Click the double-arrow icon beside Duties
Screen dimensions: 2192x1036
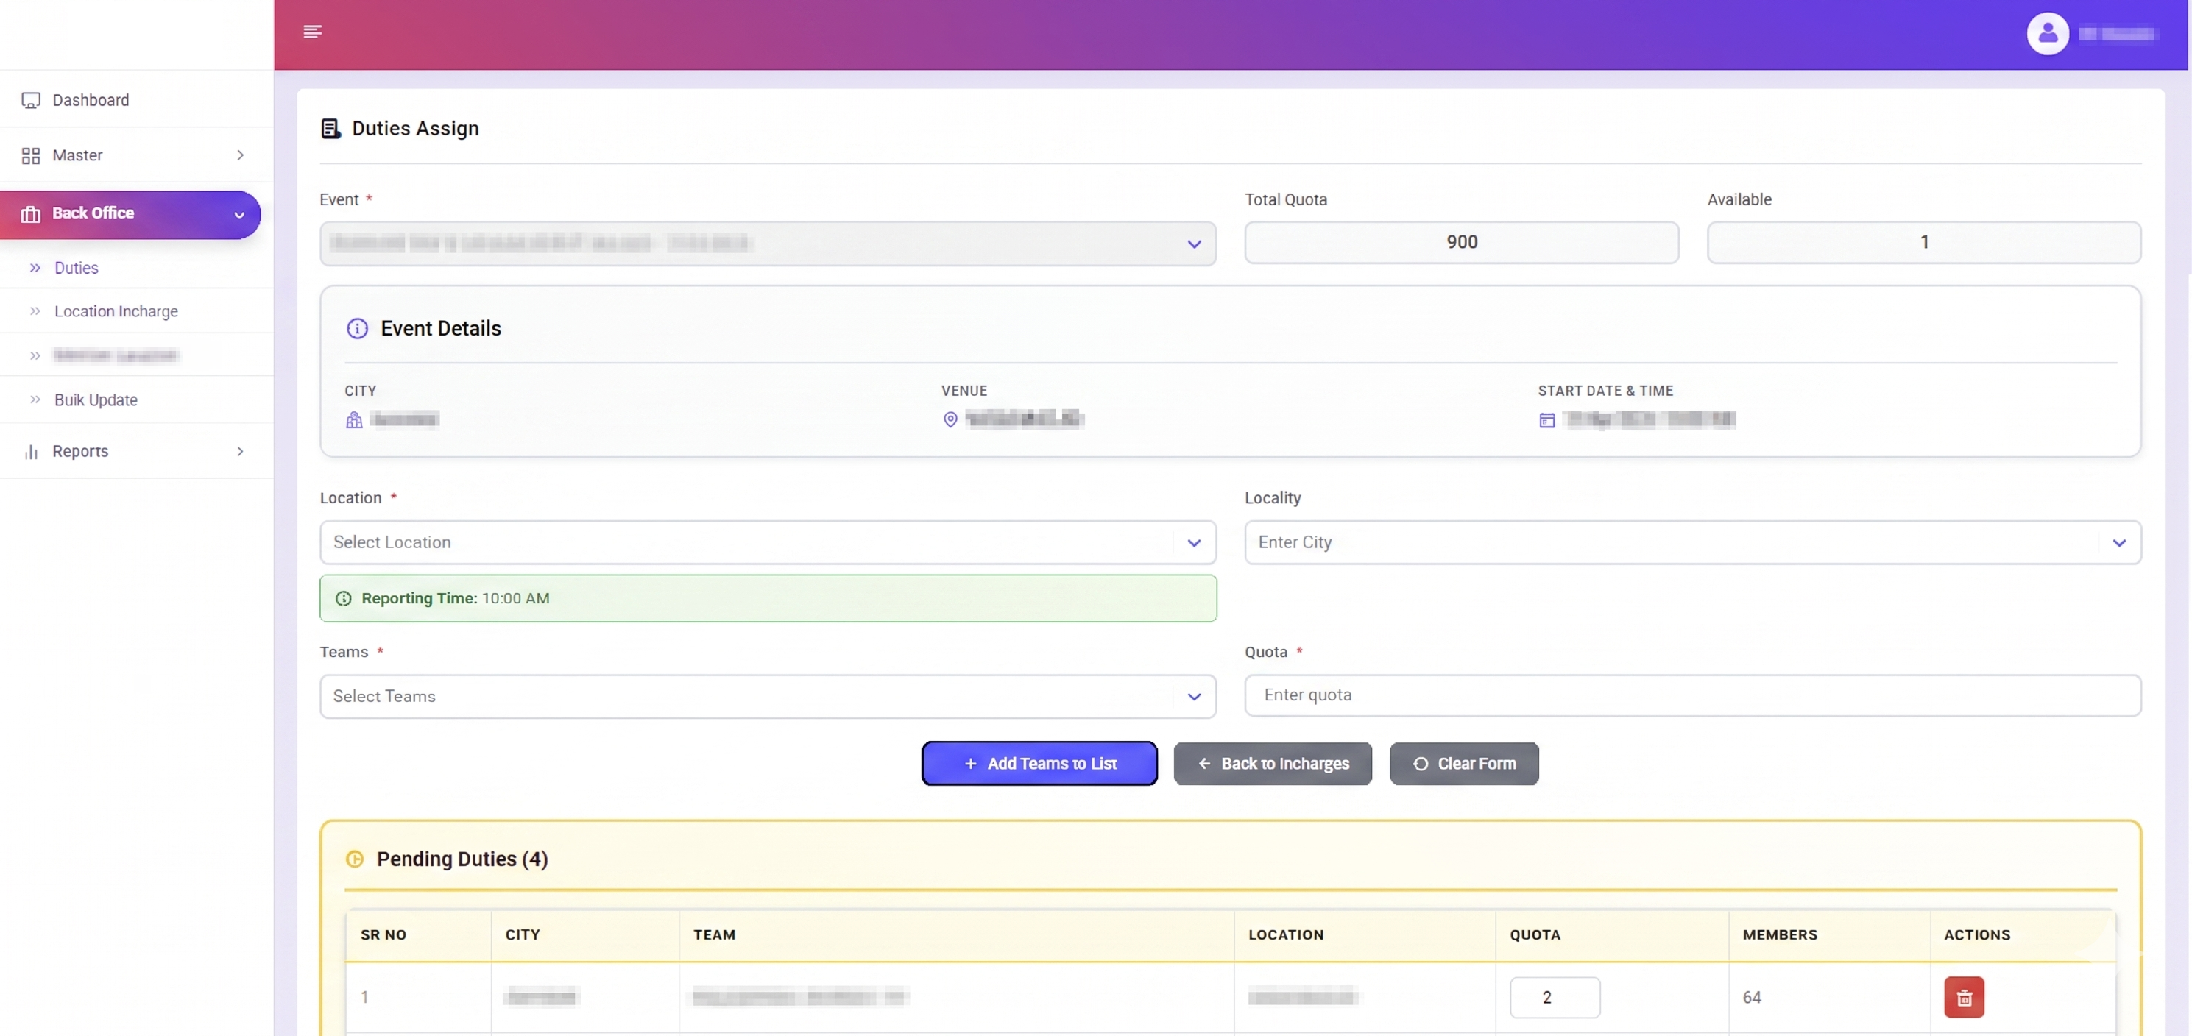[x=35, y=268]
